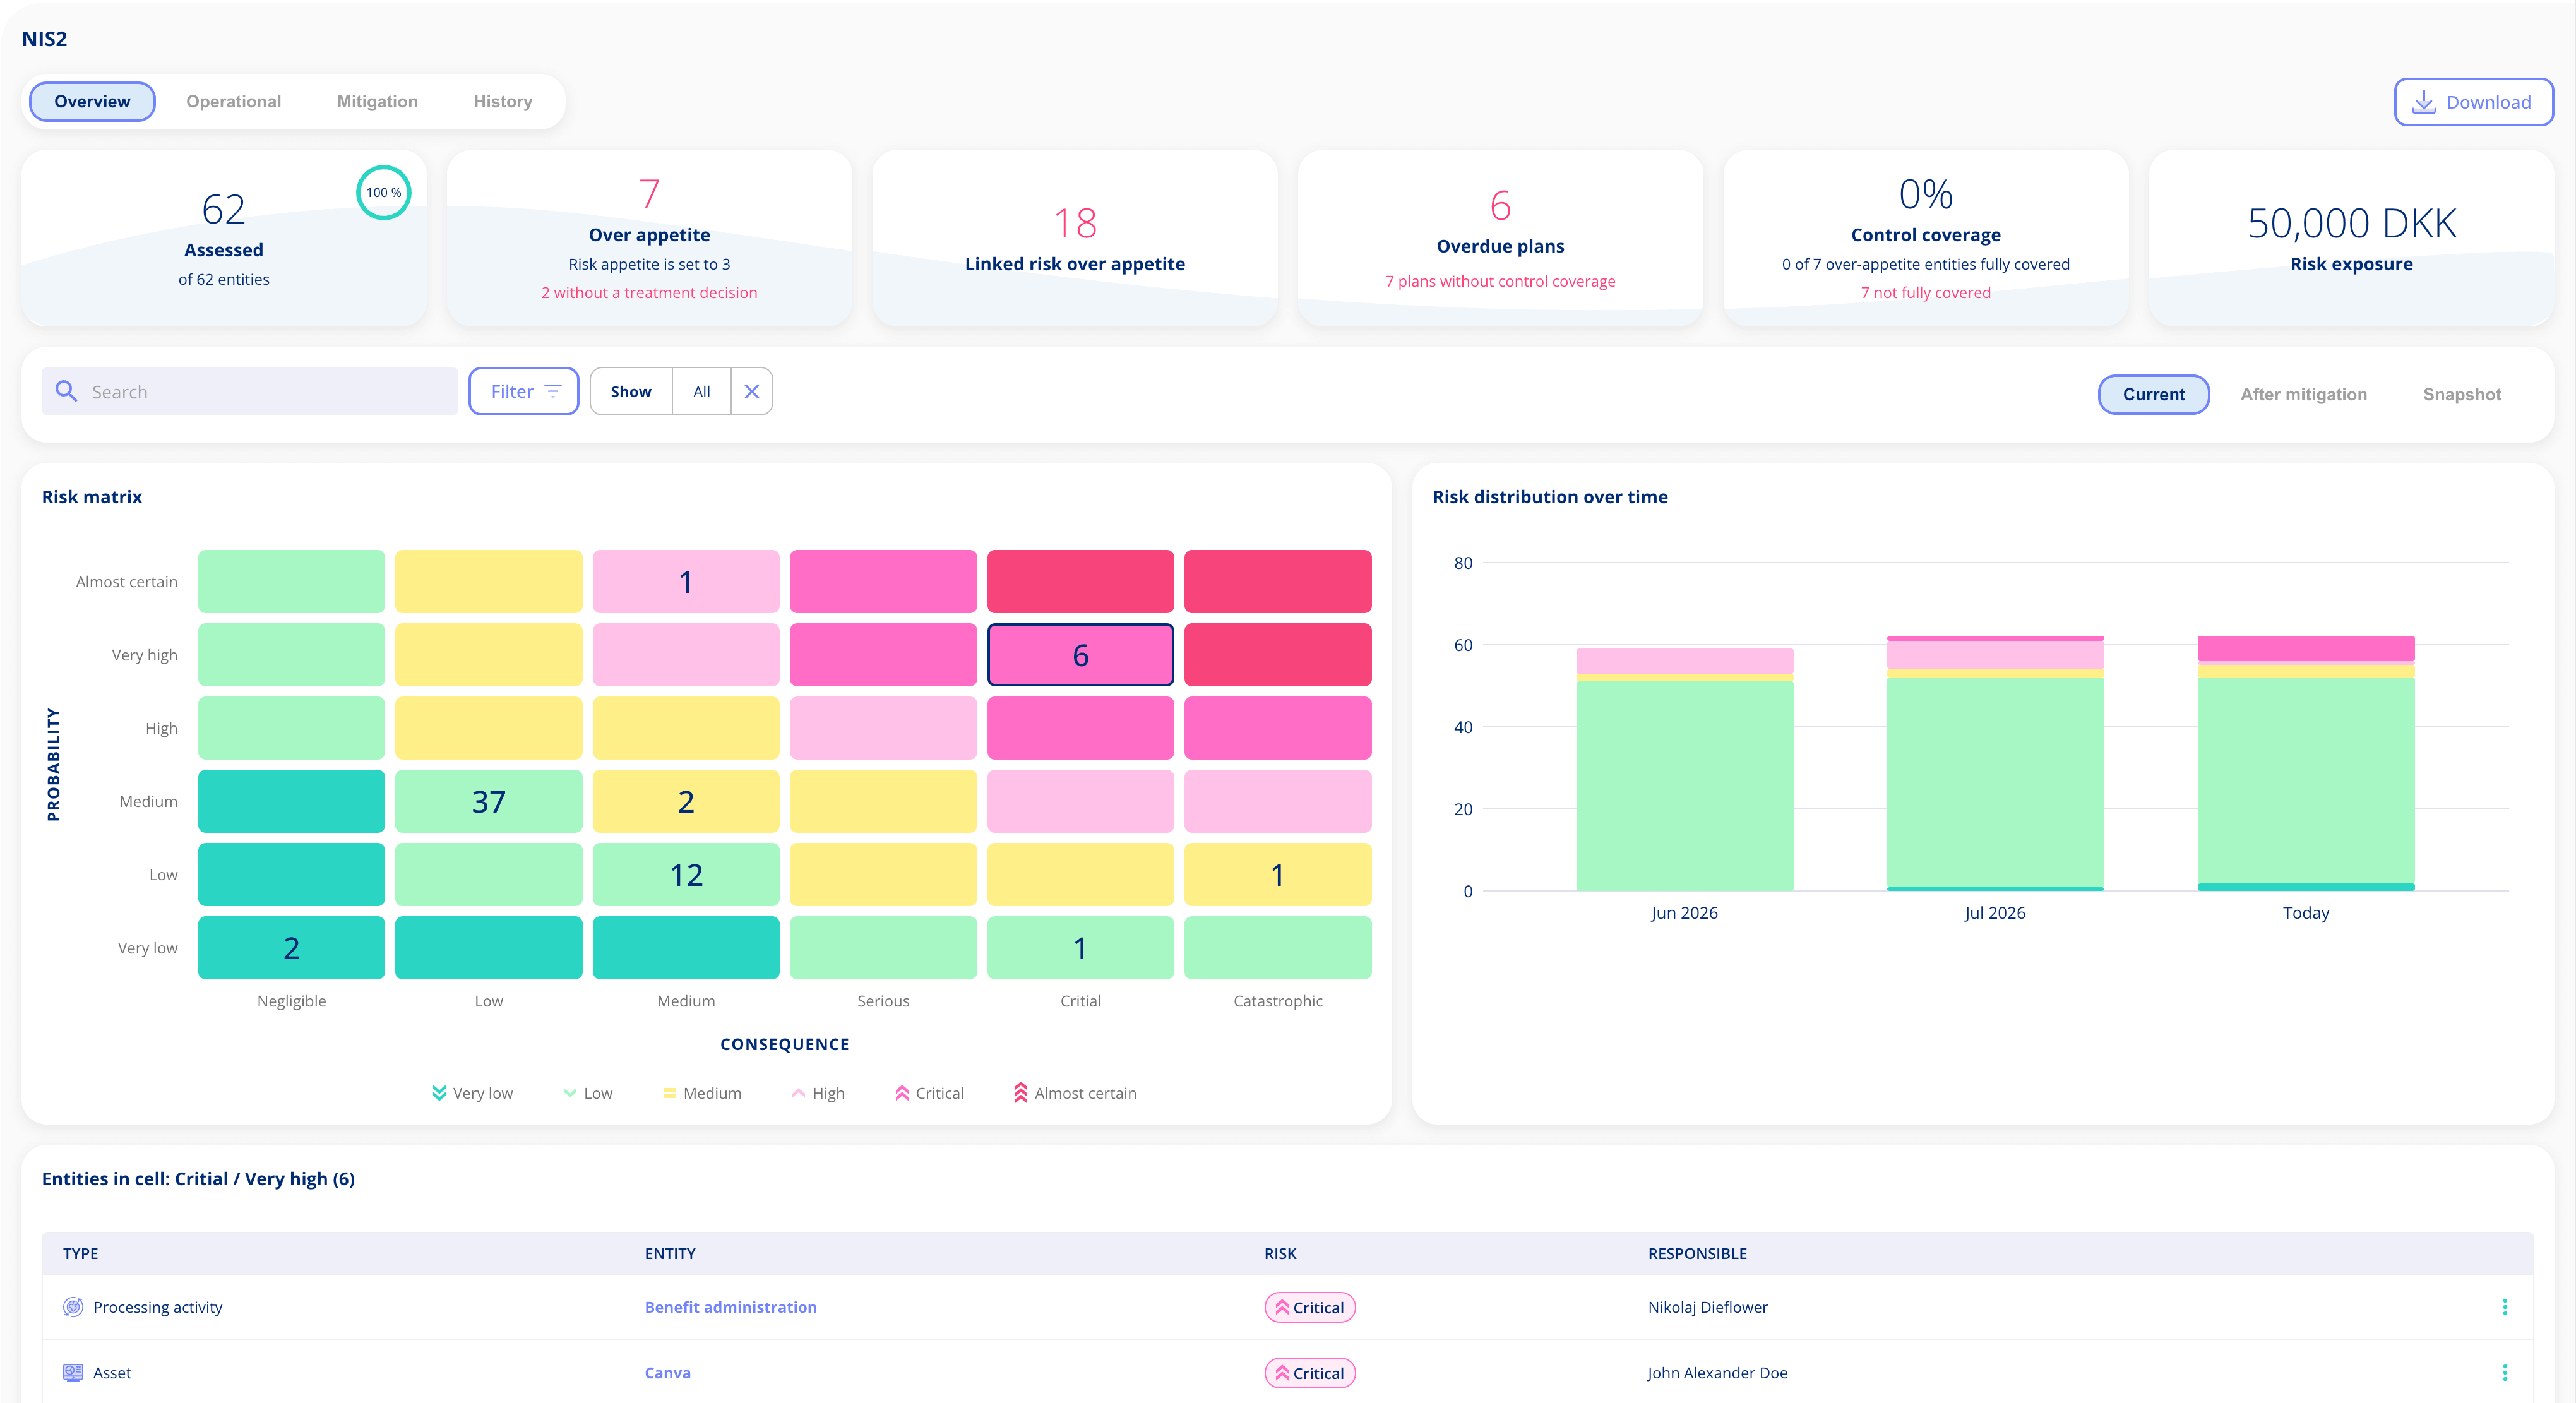Click the search magnifier icon
This screenshot has height=1403, width=2576.
pyautogui.click(x=66, y=391)
